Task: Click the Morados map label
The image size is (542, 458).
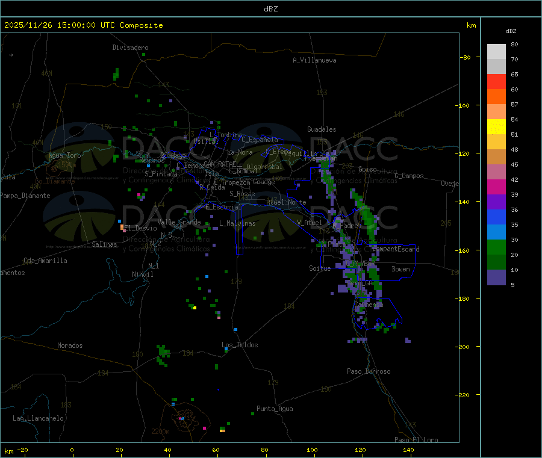Action: [70, 345]
